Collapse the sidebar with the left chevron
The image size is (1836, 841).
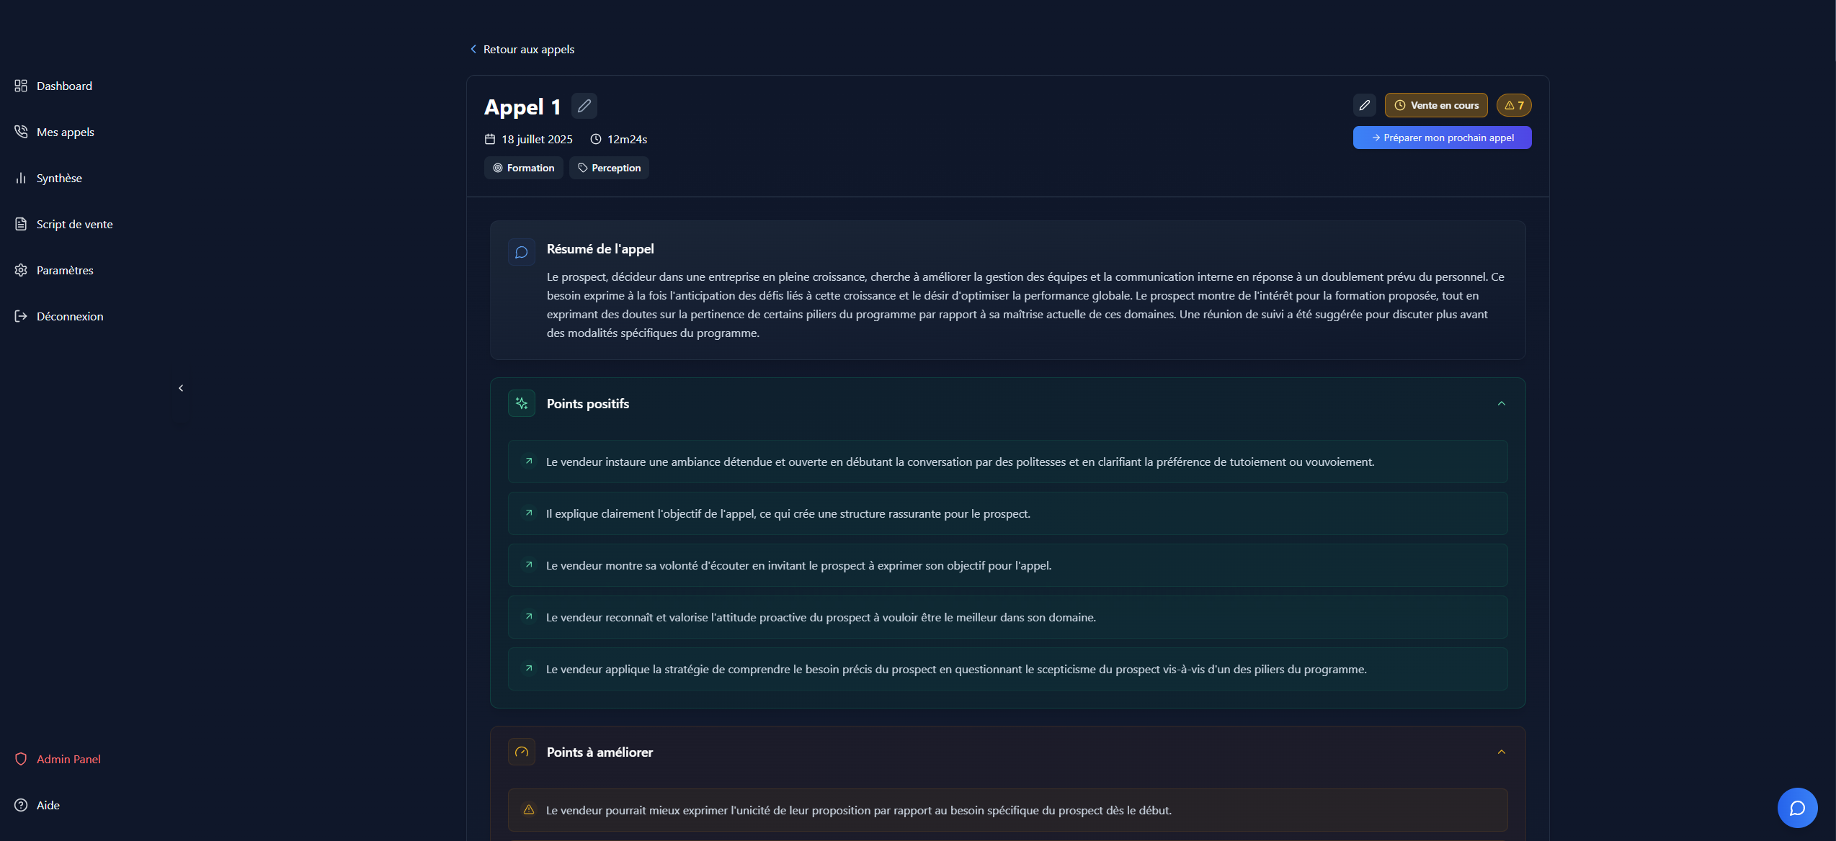tap(181, 388)
